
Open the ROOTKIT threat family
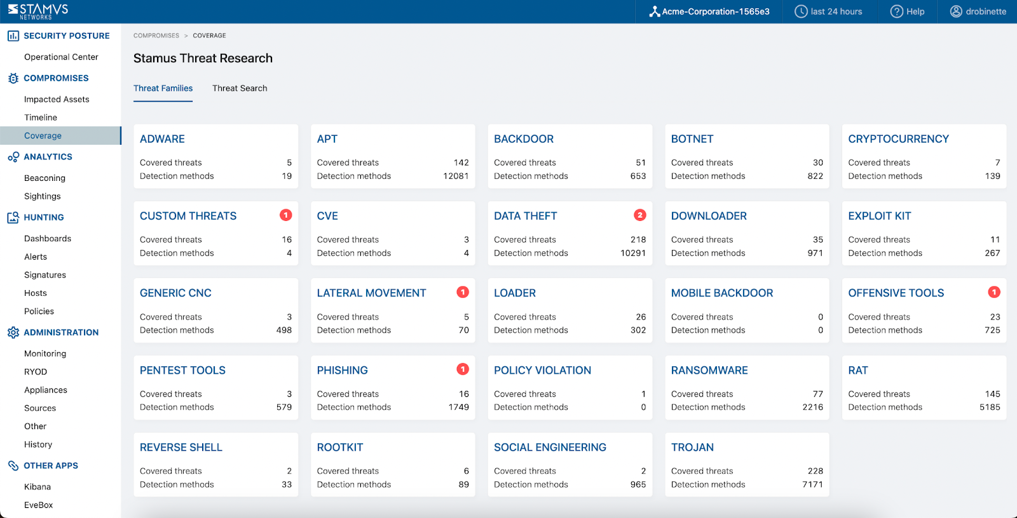point(393,465)
